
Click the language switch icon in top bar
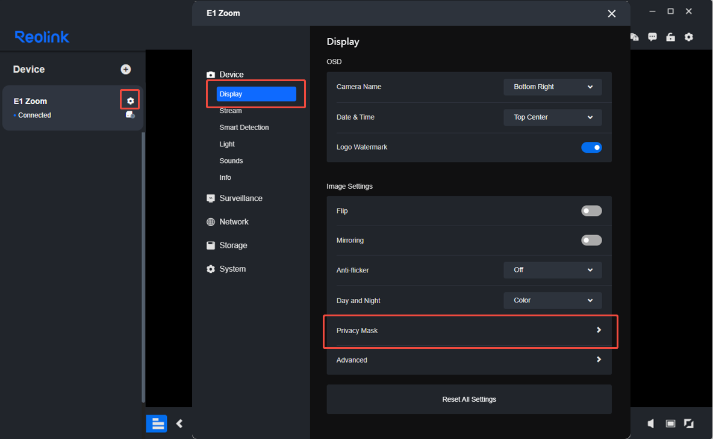(634, 37)
